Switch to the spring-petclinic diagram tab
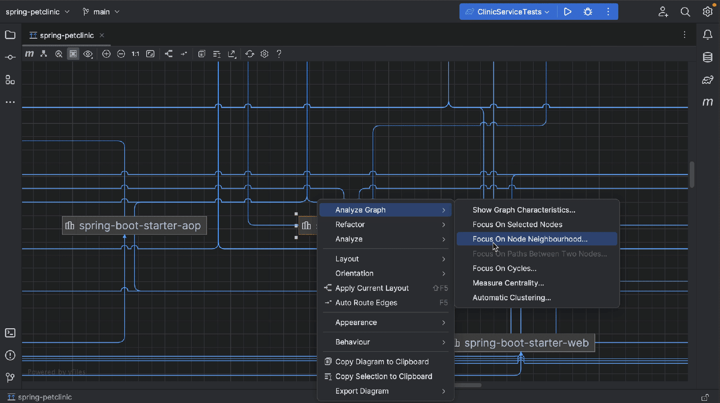720x403 pixels. pos(67,36)
